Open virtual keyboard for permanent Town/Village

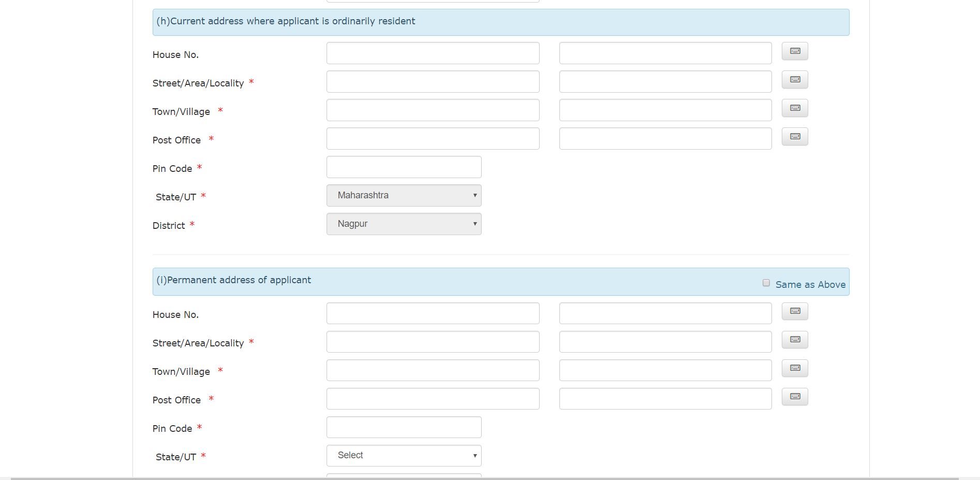coord(795,368)
